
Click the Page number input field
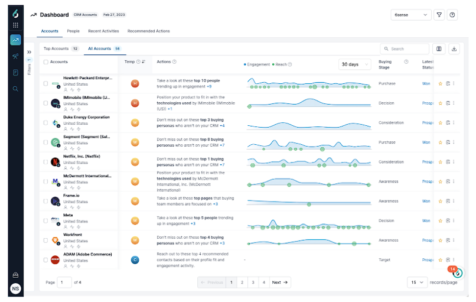pos(64,282)
